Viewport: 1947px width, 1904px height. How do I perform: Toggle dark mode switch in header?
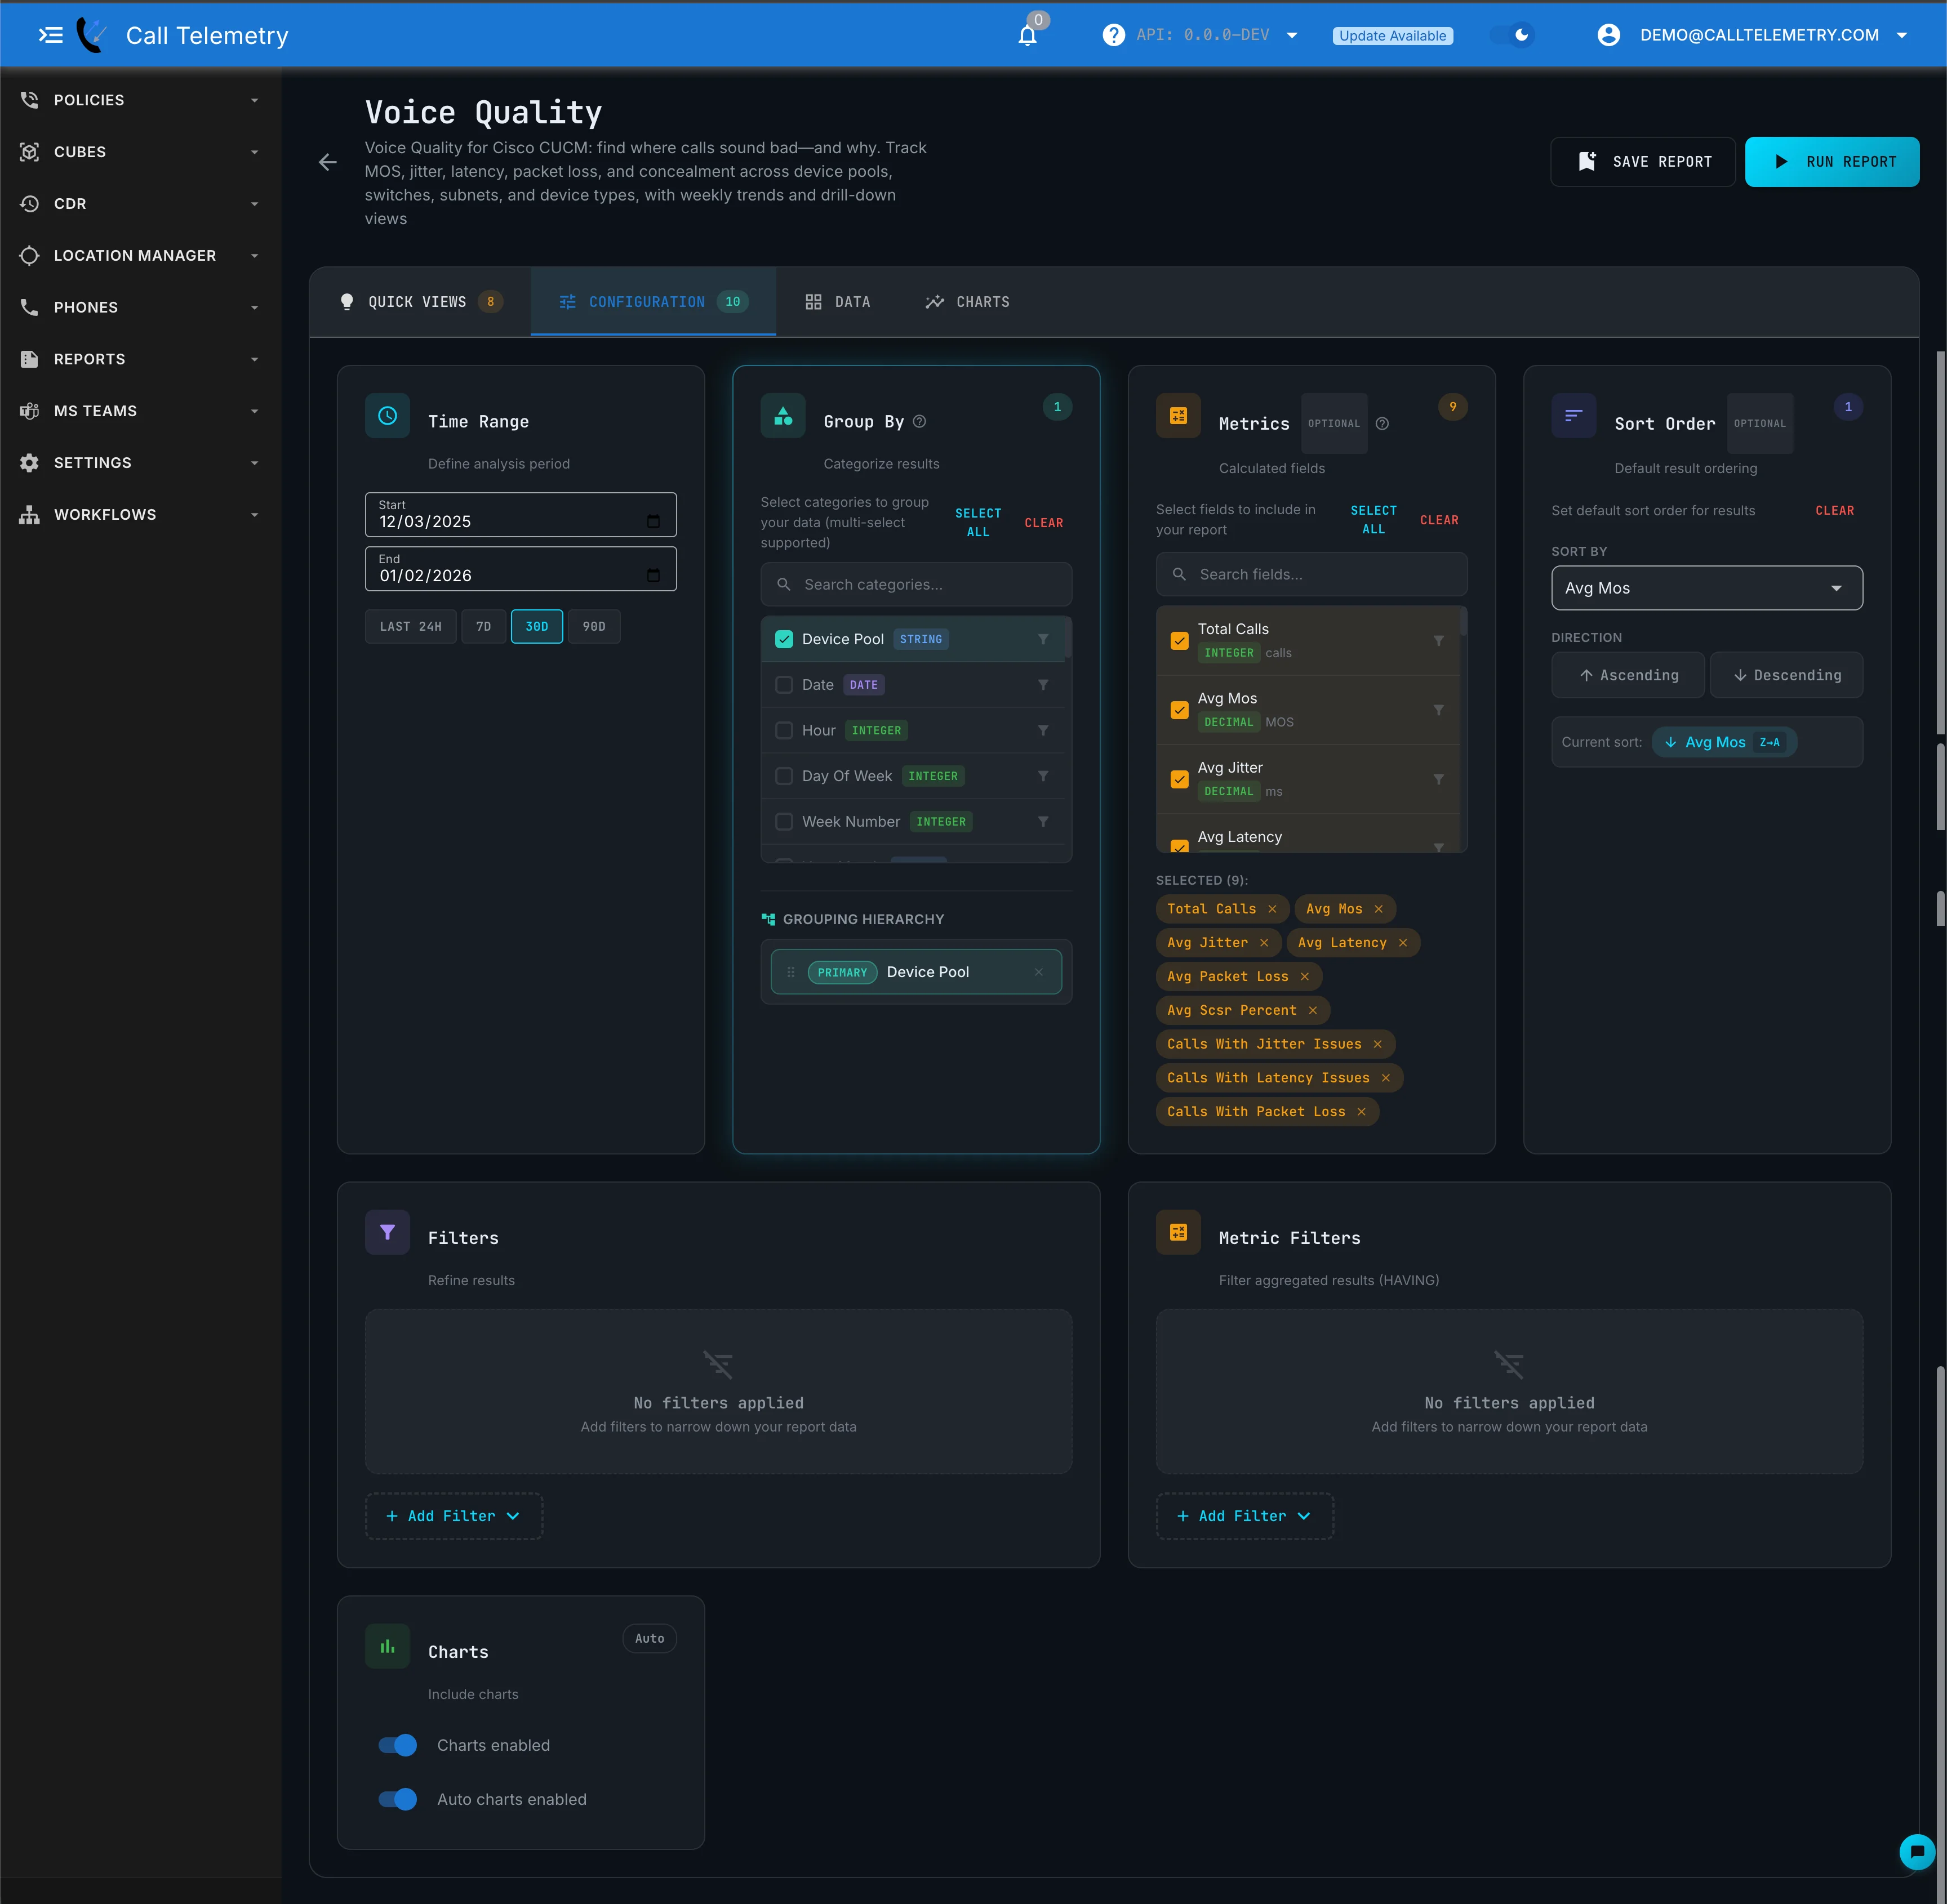1512,35
